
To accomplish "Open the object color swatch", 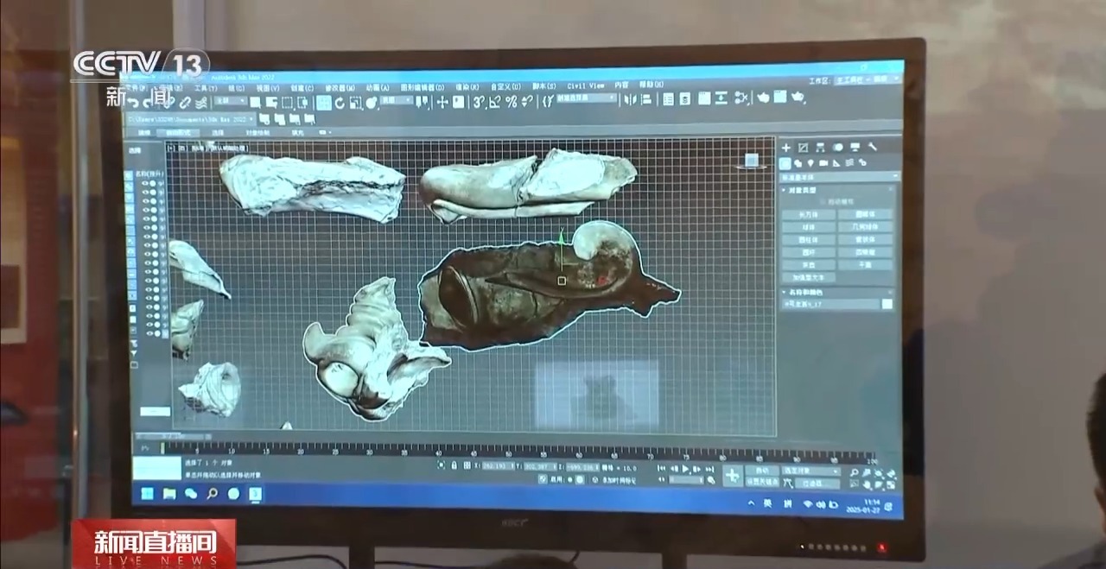I will [x=887, y=304].
